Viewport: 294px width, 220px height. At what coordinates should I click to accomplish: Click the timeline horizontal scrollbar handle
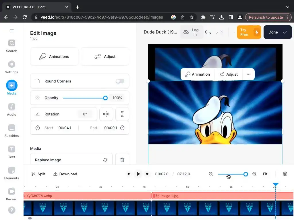click(x=30, y=218)
